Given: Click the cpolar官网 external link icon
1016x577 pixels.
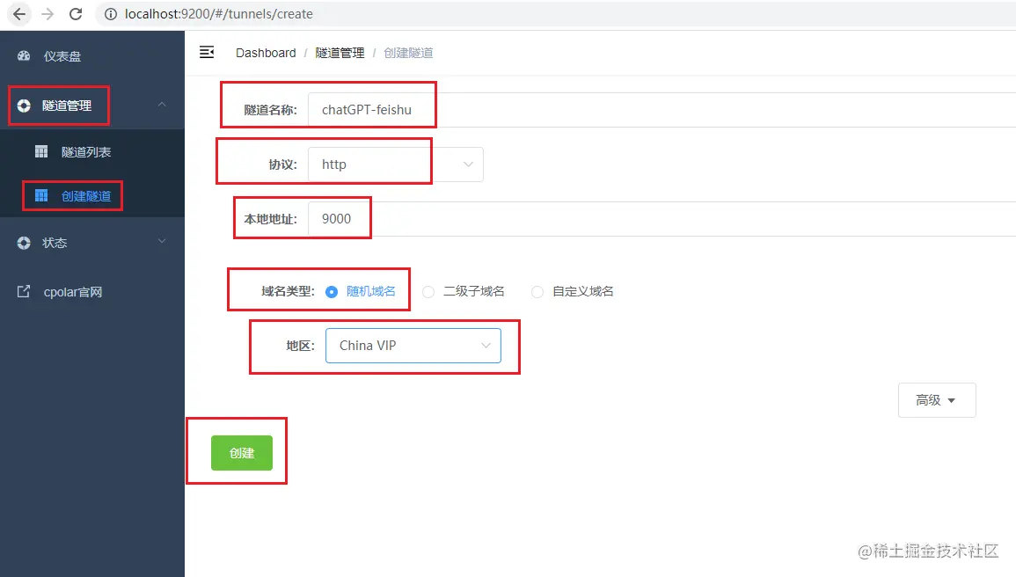Looking at the screenshot, I should coord(24,291).
